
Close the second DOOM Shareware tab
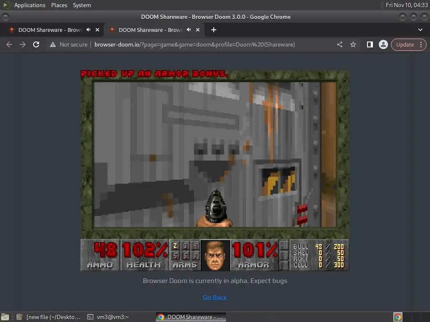click(x=198, y=30)
